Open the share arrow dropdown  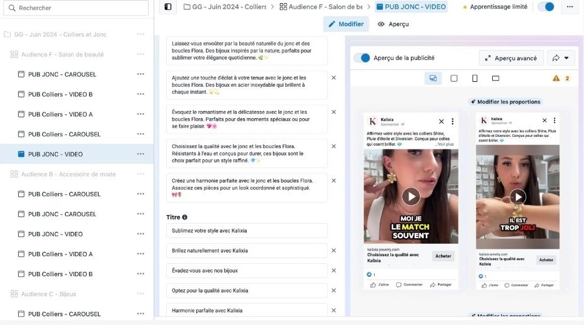561,58
